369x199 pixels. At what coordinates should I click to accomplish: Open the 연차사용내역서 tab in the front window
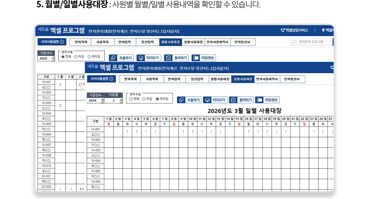267,79
